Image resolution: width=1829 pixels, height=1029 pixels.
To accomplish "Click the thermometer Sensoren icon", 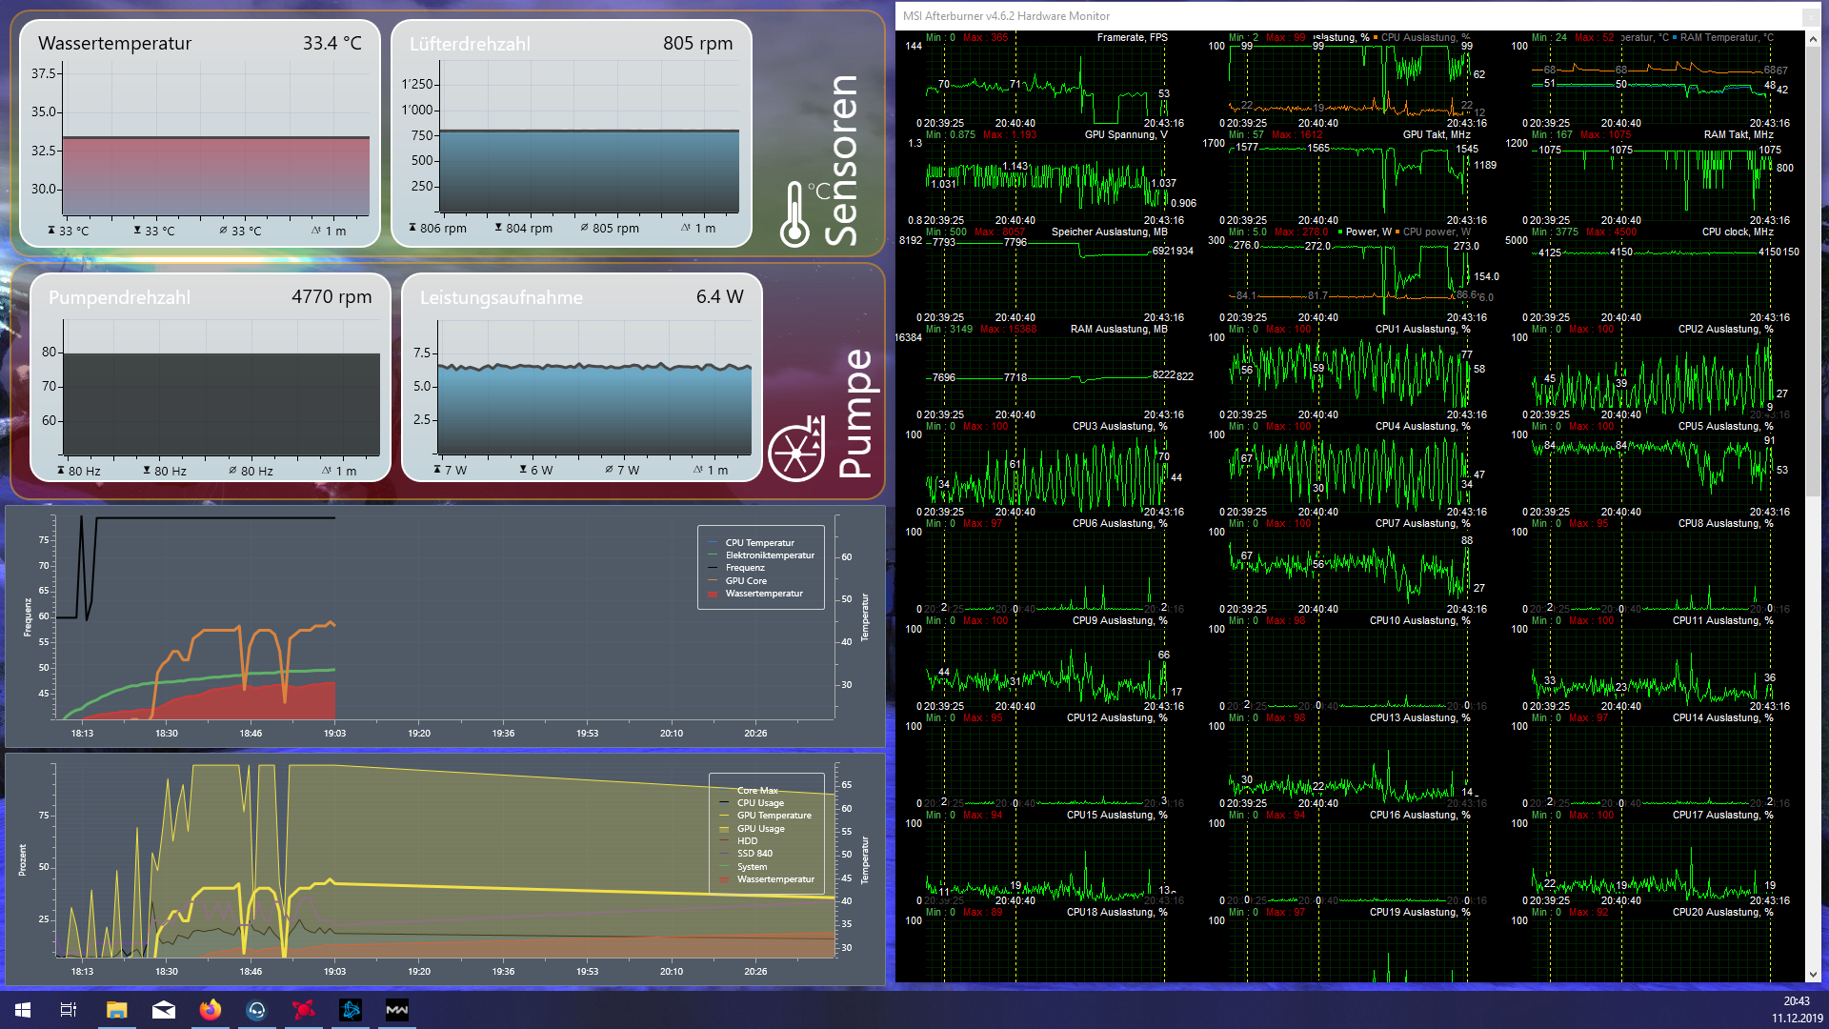I will pyautogui.click(x=795, y=213).
